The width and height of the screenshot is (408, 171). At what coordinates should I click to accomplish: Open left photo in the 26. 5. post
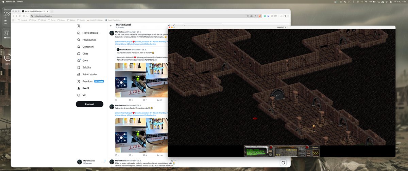[x=130, y=135]
